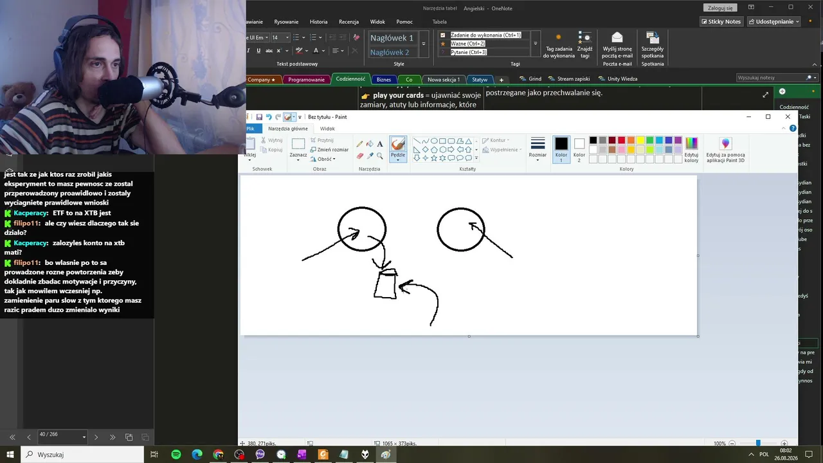The height and width of the screenshot is (463, 823).
Task: Zoom out with Paint minus button
Action: (x=733, y=444)
